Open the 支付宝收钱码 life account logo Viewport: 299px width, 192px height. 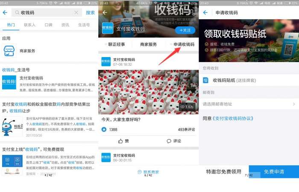point(9,82)
